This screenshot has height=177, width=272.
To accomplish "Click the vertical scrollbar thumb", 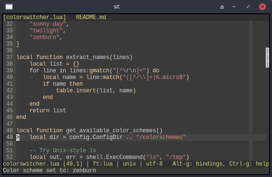I will (x=267, y=58).
